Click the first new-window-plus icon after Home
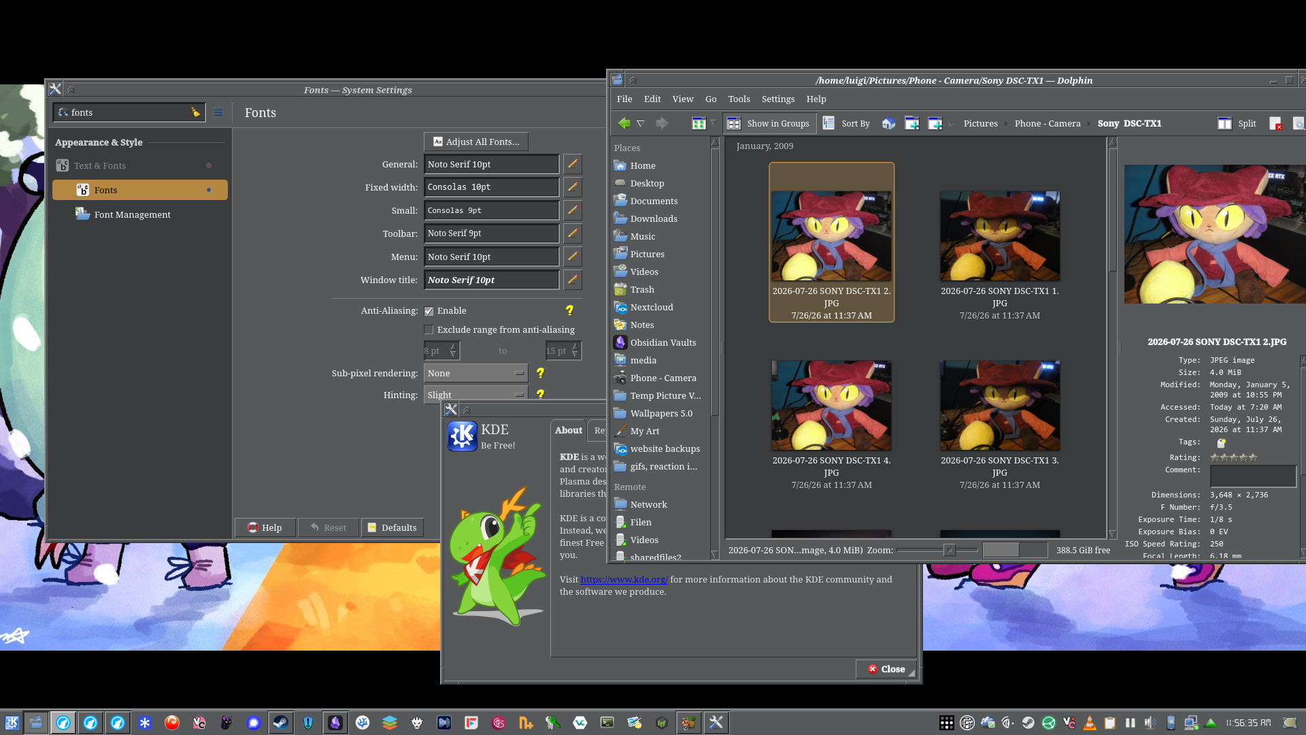 912,123
